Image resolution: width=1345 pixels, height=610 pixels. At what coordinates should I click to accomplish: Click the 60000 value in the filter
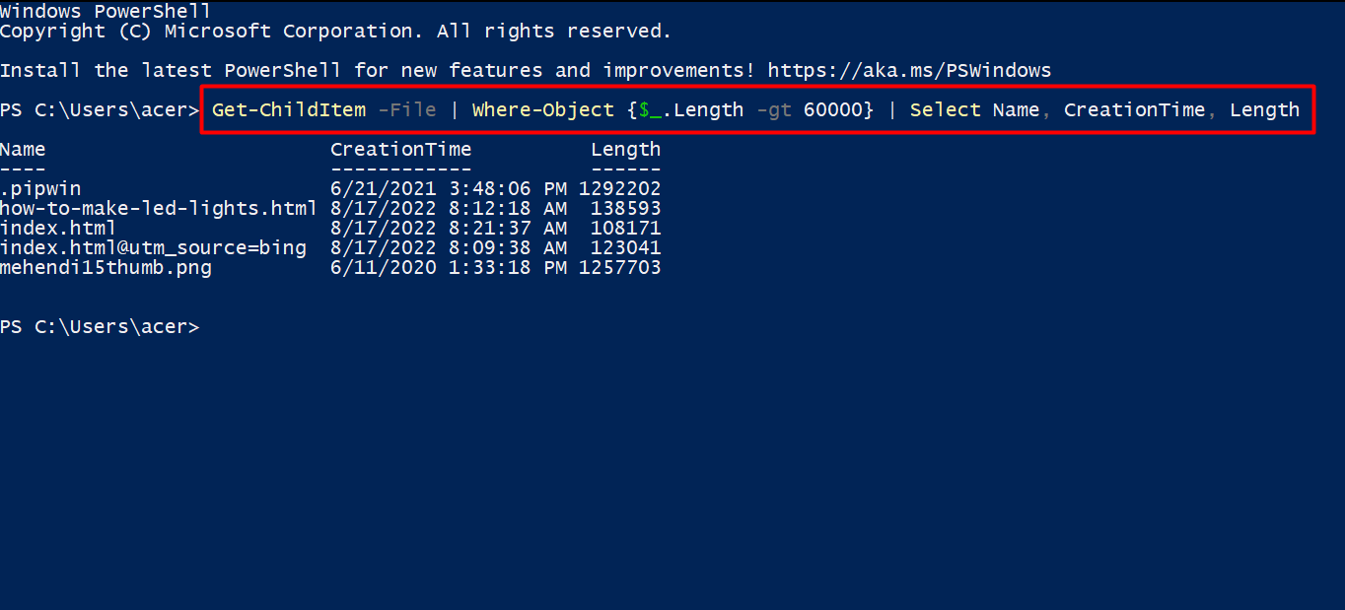point(833,109)
